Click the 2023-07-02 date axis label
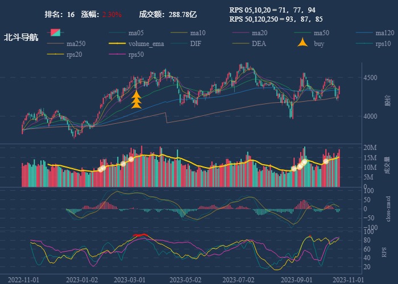 (239, 279)
